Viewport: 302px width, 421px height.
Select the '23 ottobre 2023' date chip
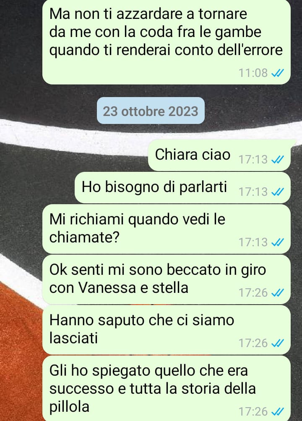151,111
